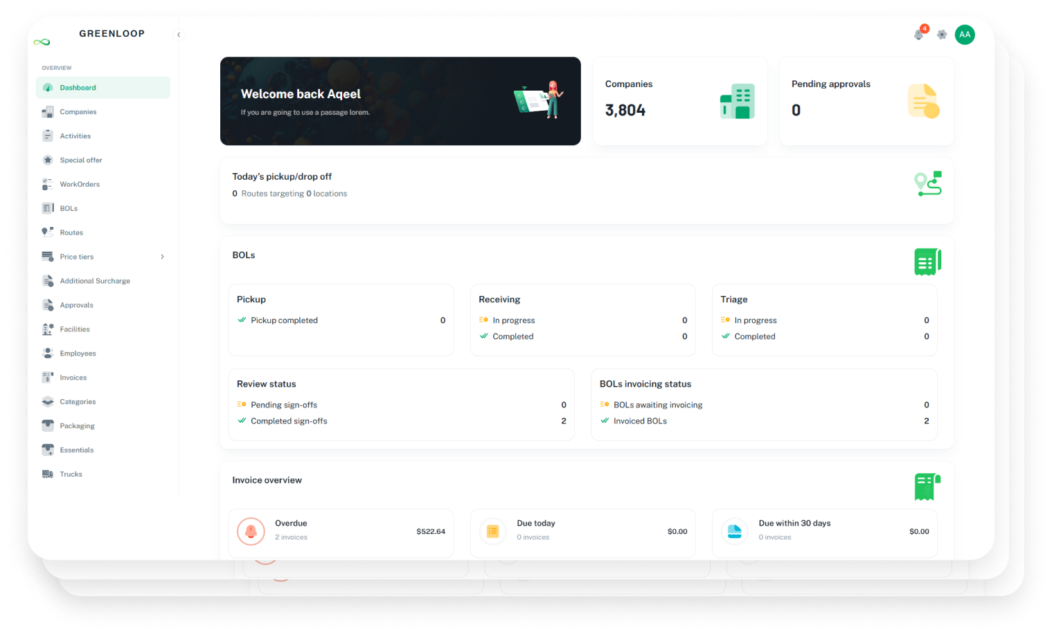Navigate to Trucks in the sidebar
The height and width of the screenshot is (635, 1052).
71,475
